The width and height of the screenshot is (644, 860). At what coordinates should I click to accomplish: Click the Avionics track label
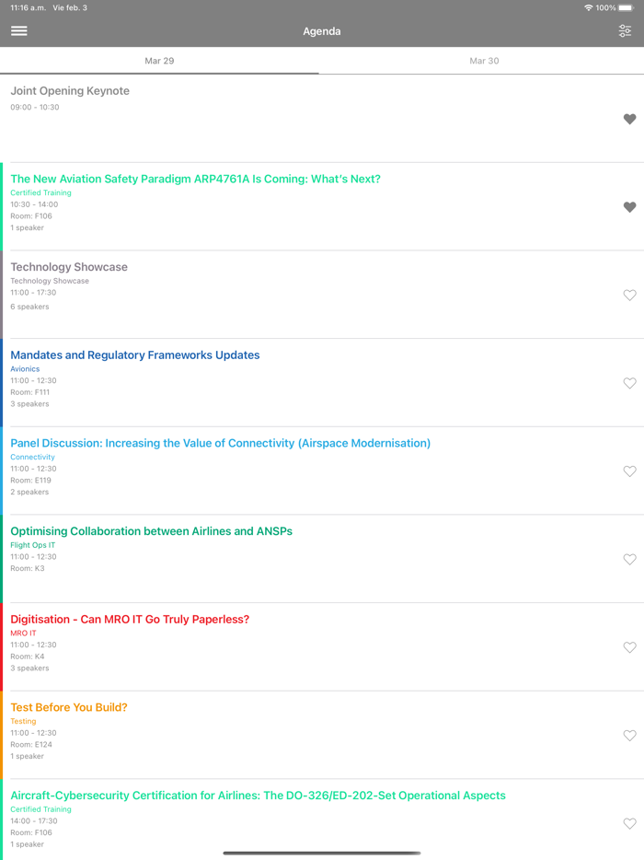25,369
